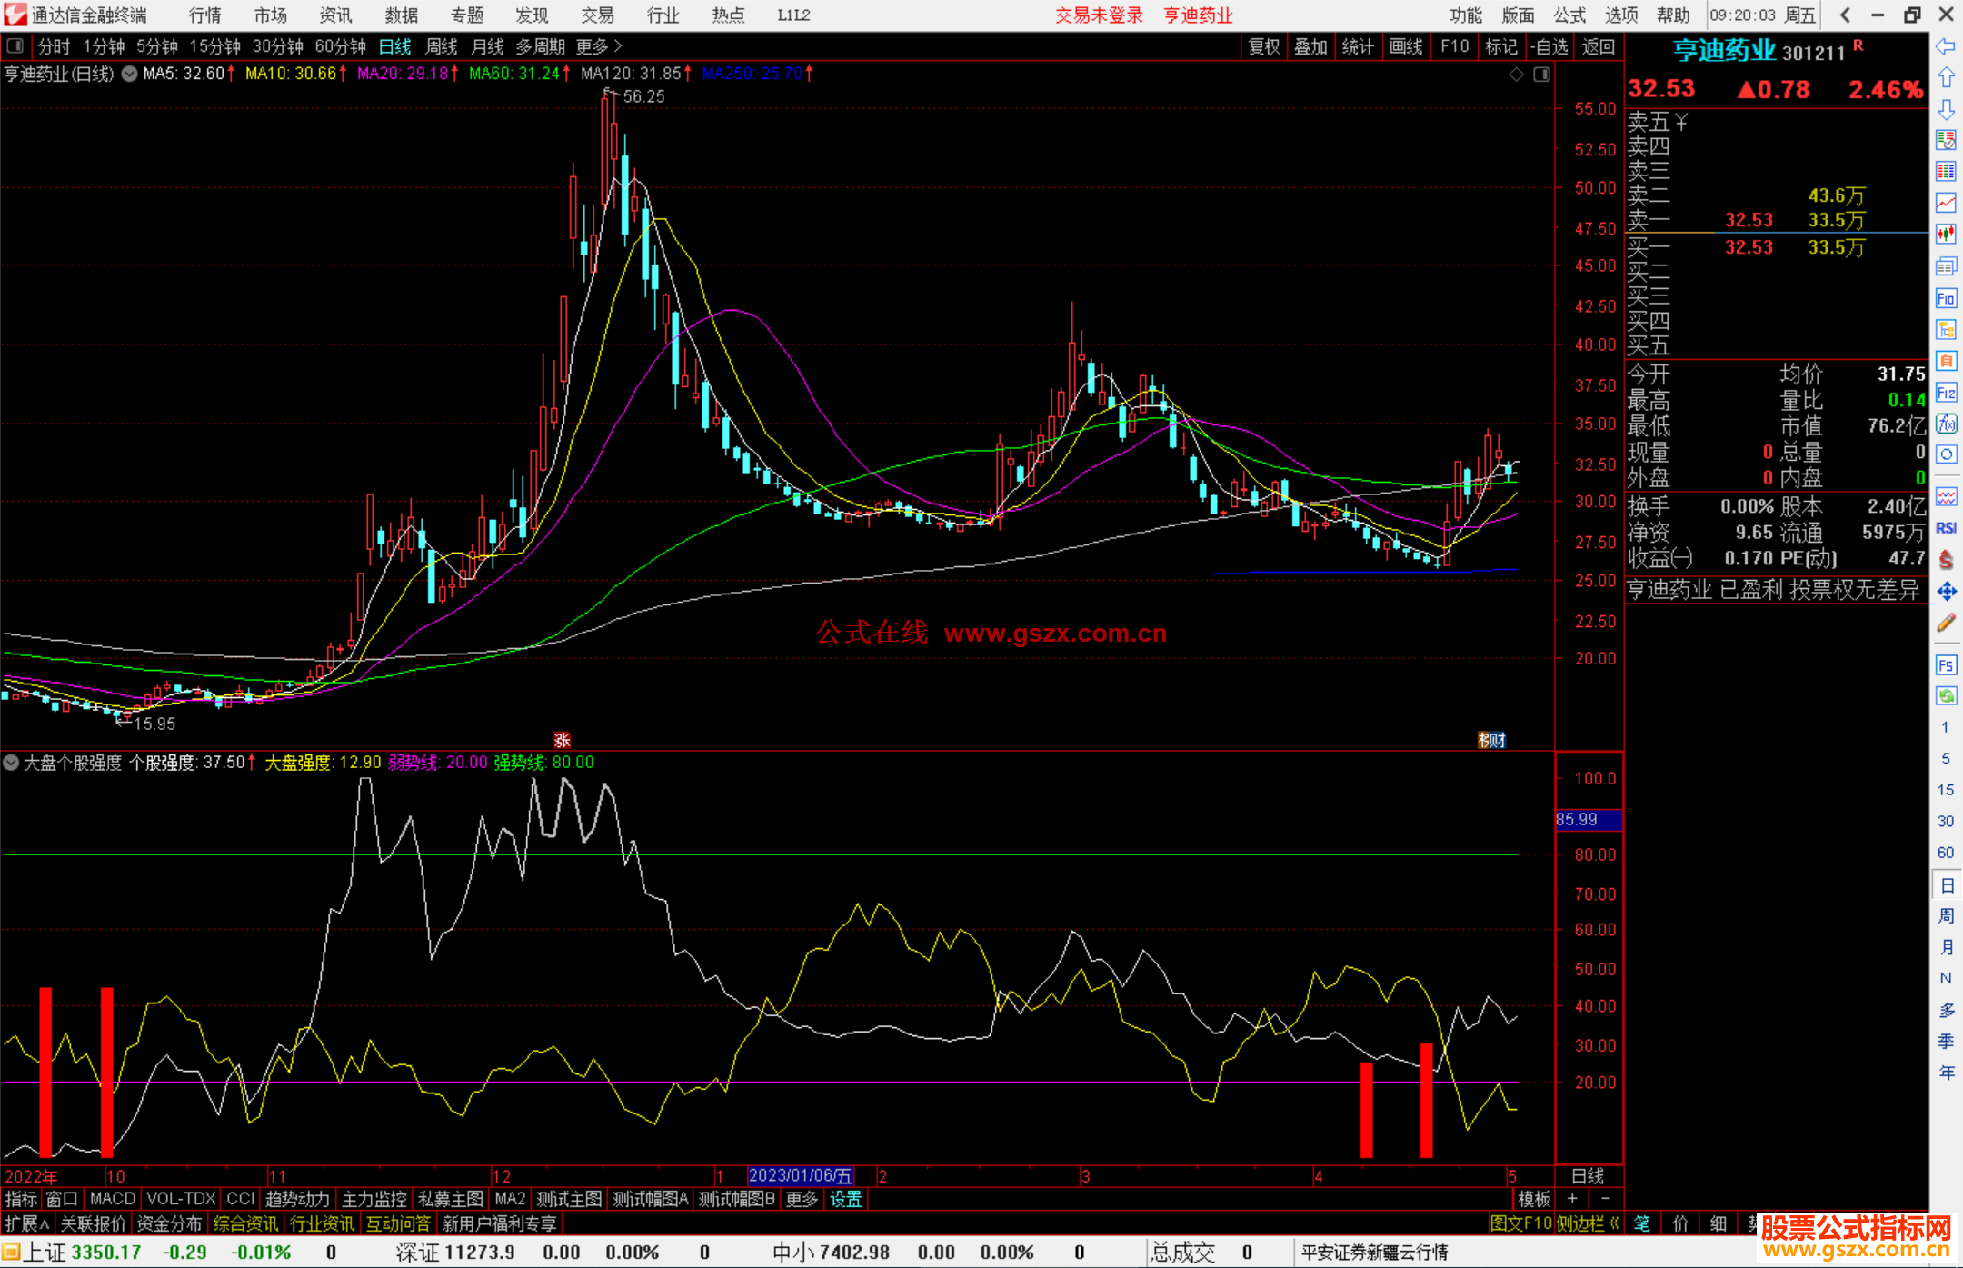The image size is (1963, 1268).
Task: Toggle the chart panel layout icon
Action: (1541, 75)
